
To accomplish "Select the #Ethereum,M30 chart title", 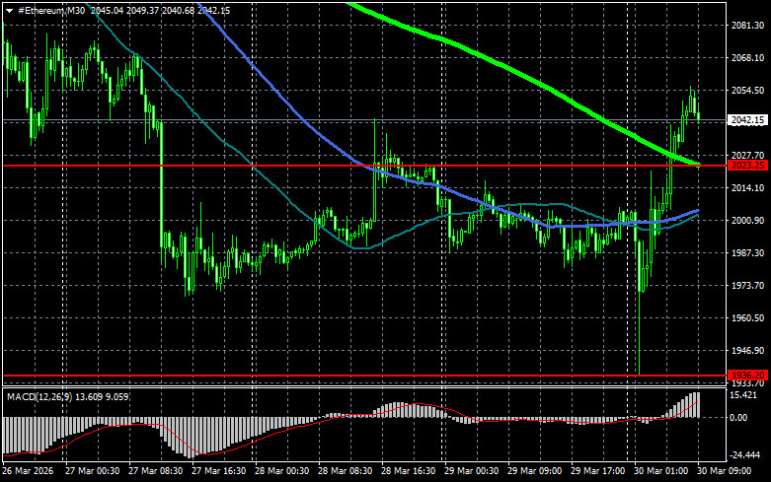I will pos(51,11).
